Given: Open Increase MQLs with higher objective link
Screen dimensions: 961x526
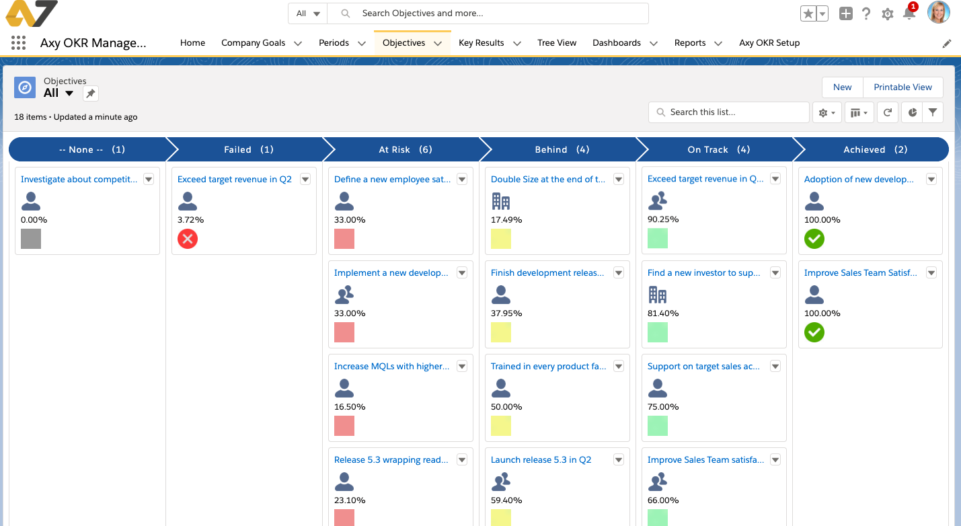Looking at the screenshot, I should [x=392, y=367].
